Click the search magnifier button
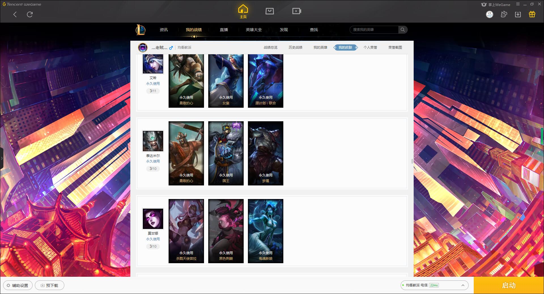This screenshot has width=544, height=294. click(x=403, y=30)
